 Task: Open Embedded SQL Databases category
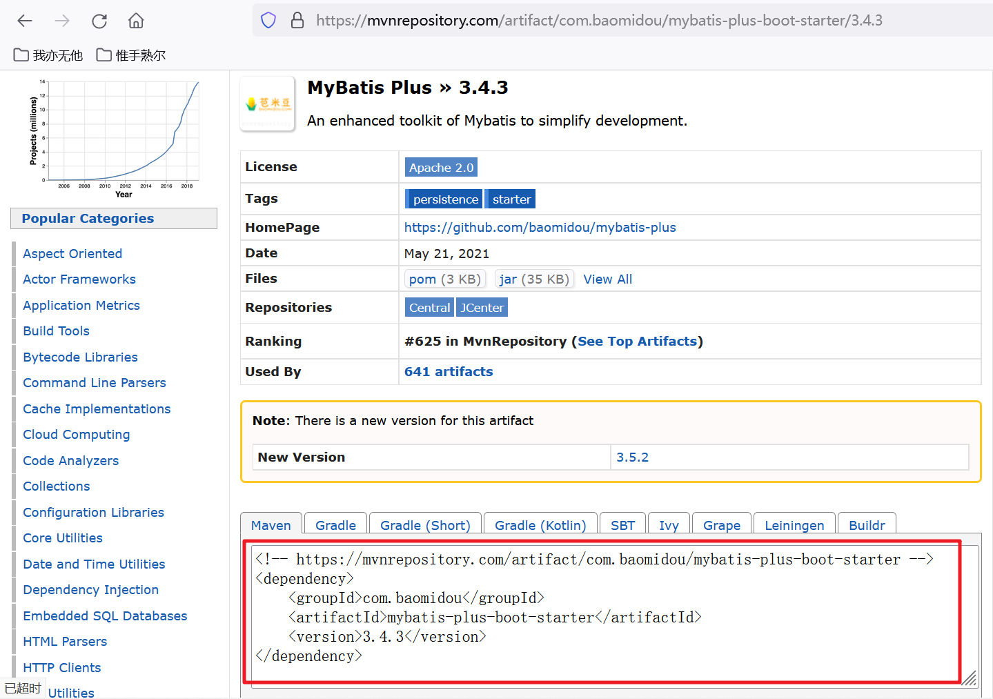coord(105,616)
